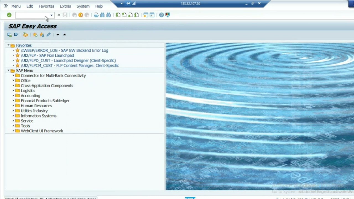The width and height of the screenshot is (354, 199).
Task: Click the First Page icon
Action: coord(118,15)
